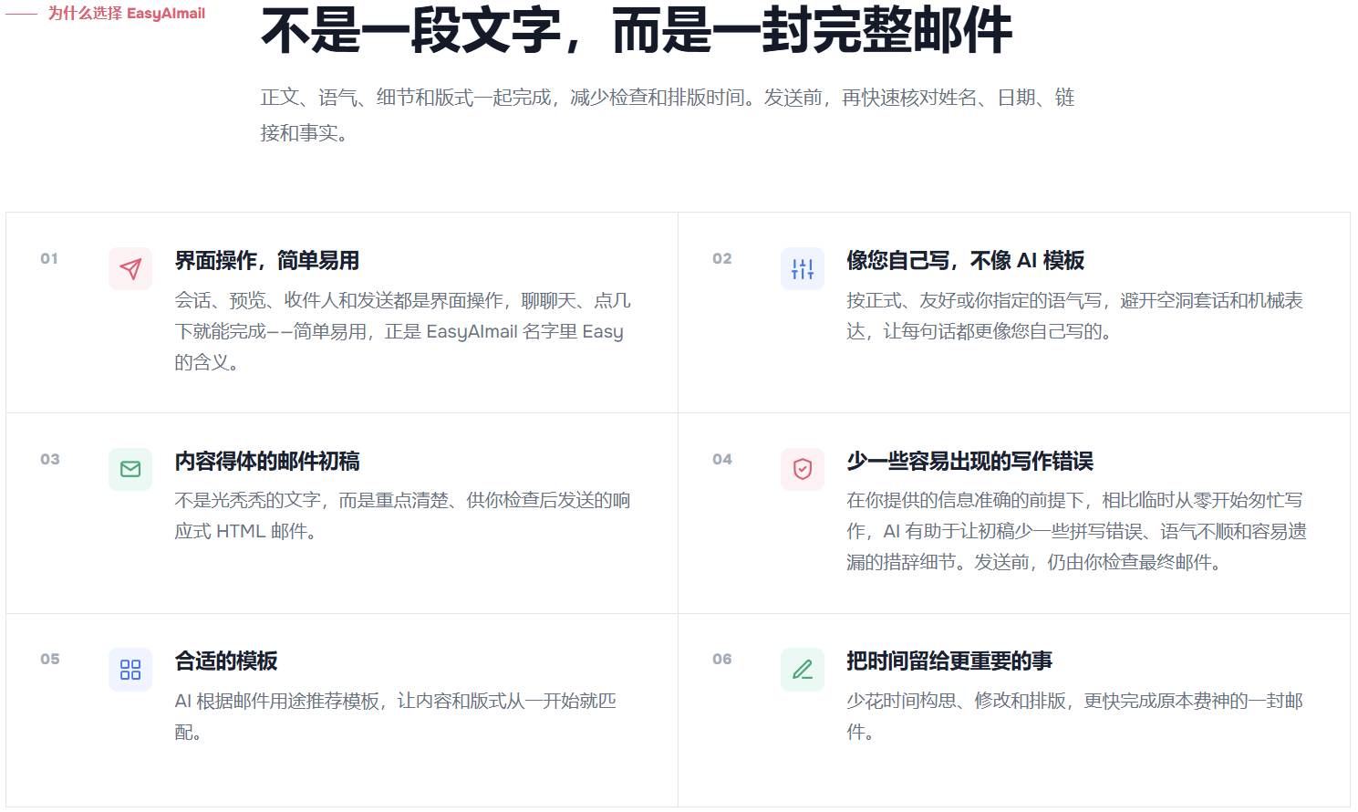Viewport: 1358px width, 812px height.
Task: Click the title 界面操作，简单易用
Action: [x=266, y=261]
